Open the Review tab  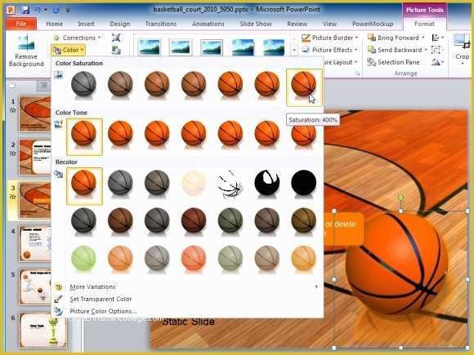297,24
